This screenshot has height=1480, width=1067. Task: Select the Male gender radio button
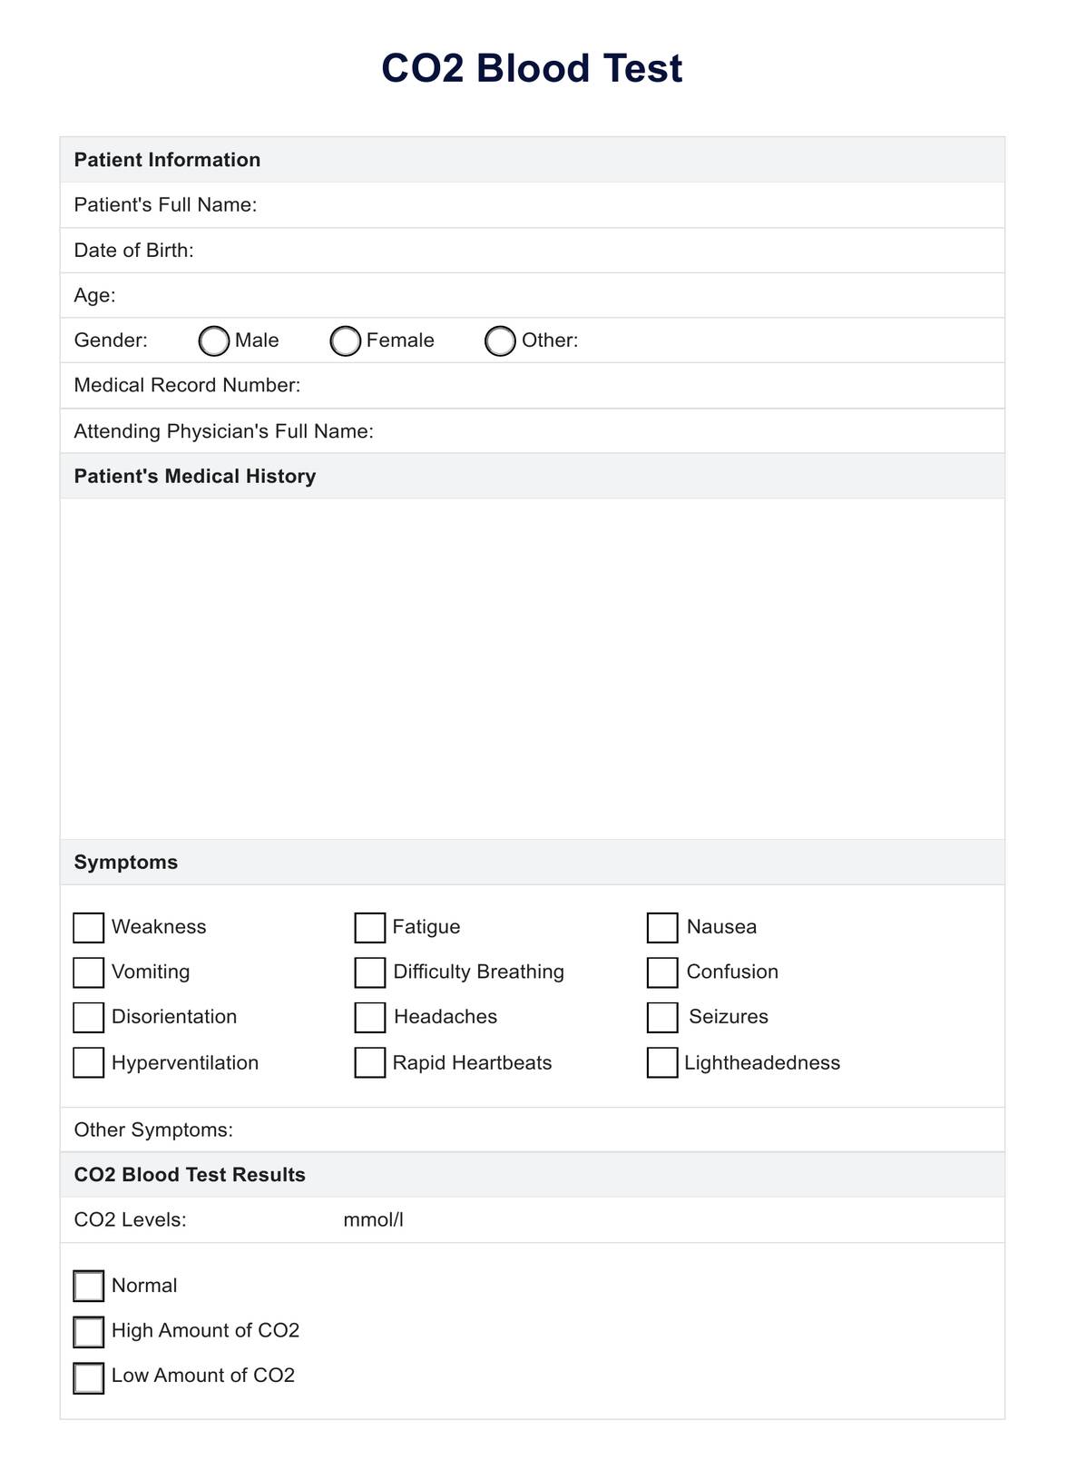(214, 341)
